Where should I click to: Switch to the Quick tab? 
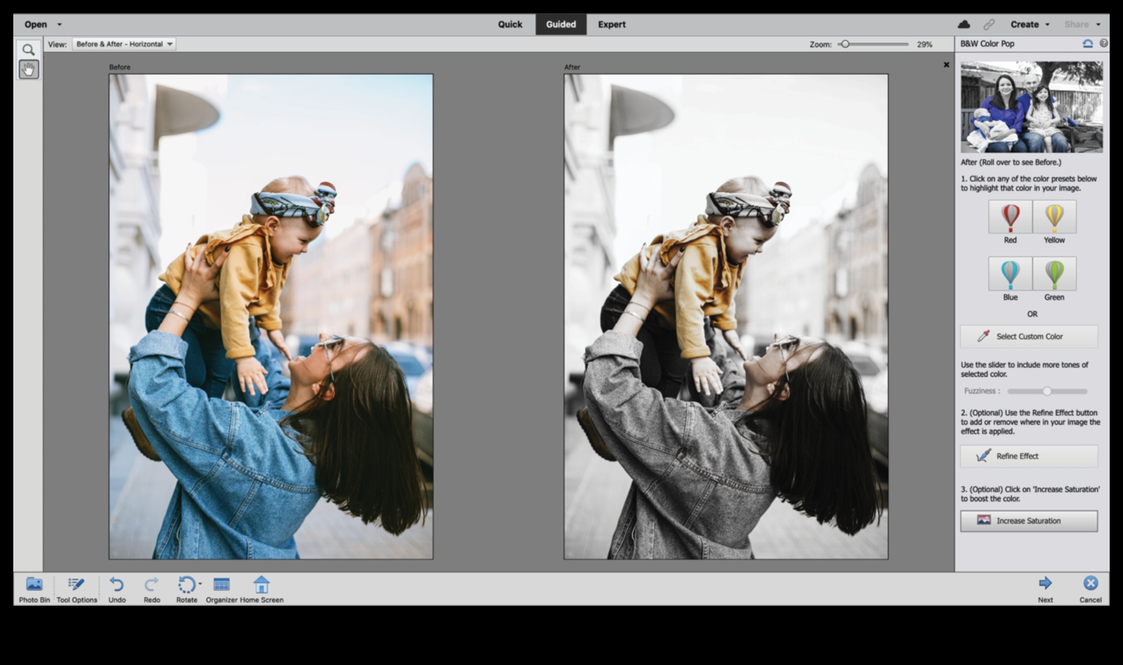(x=509, y=24)
